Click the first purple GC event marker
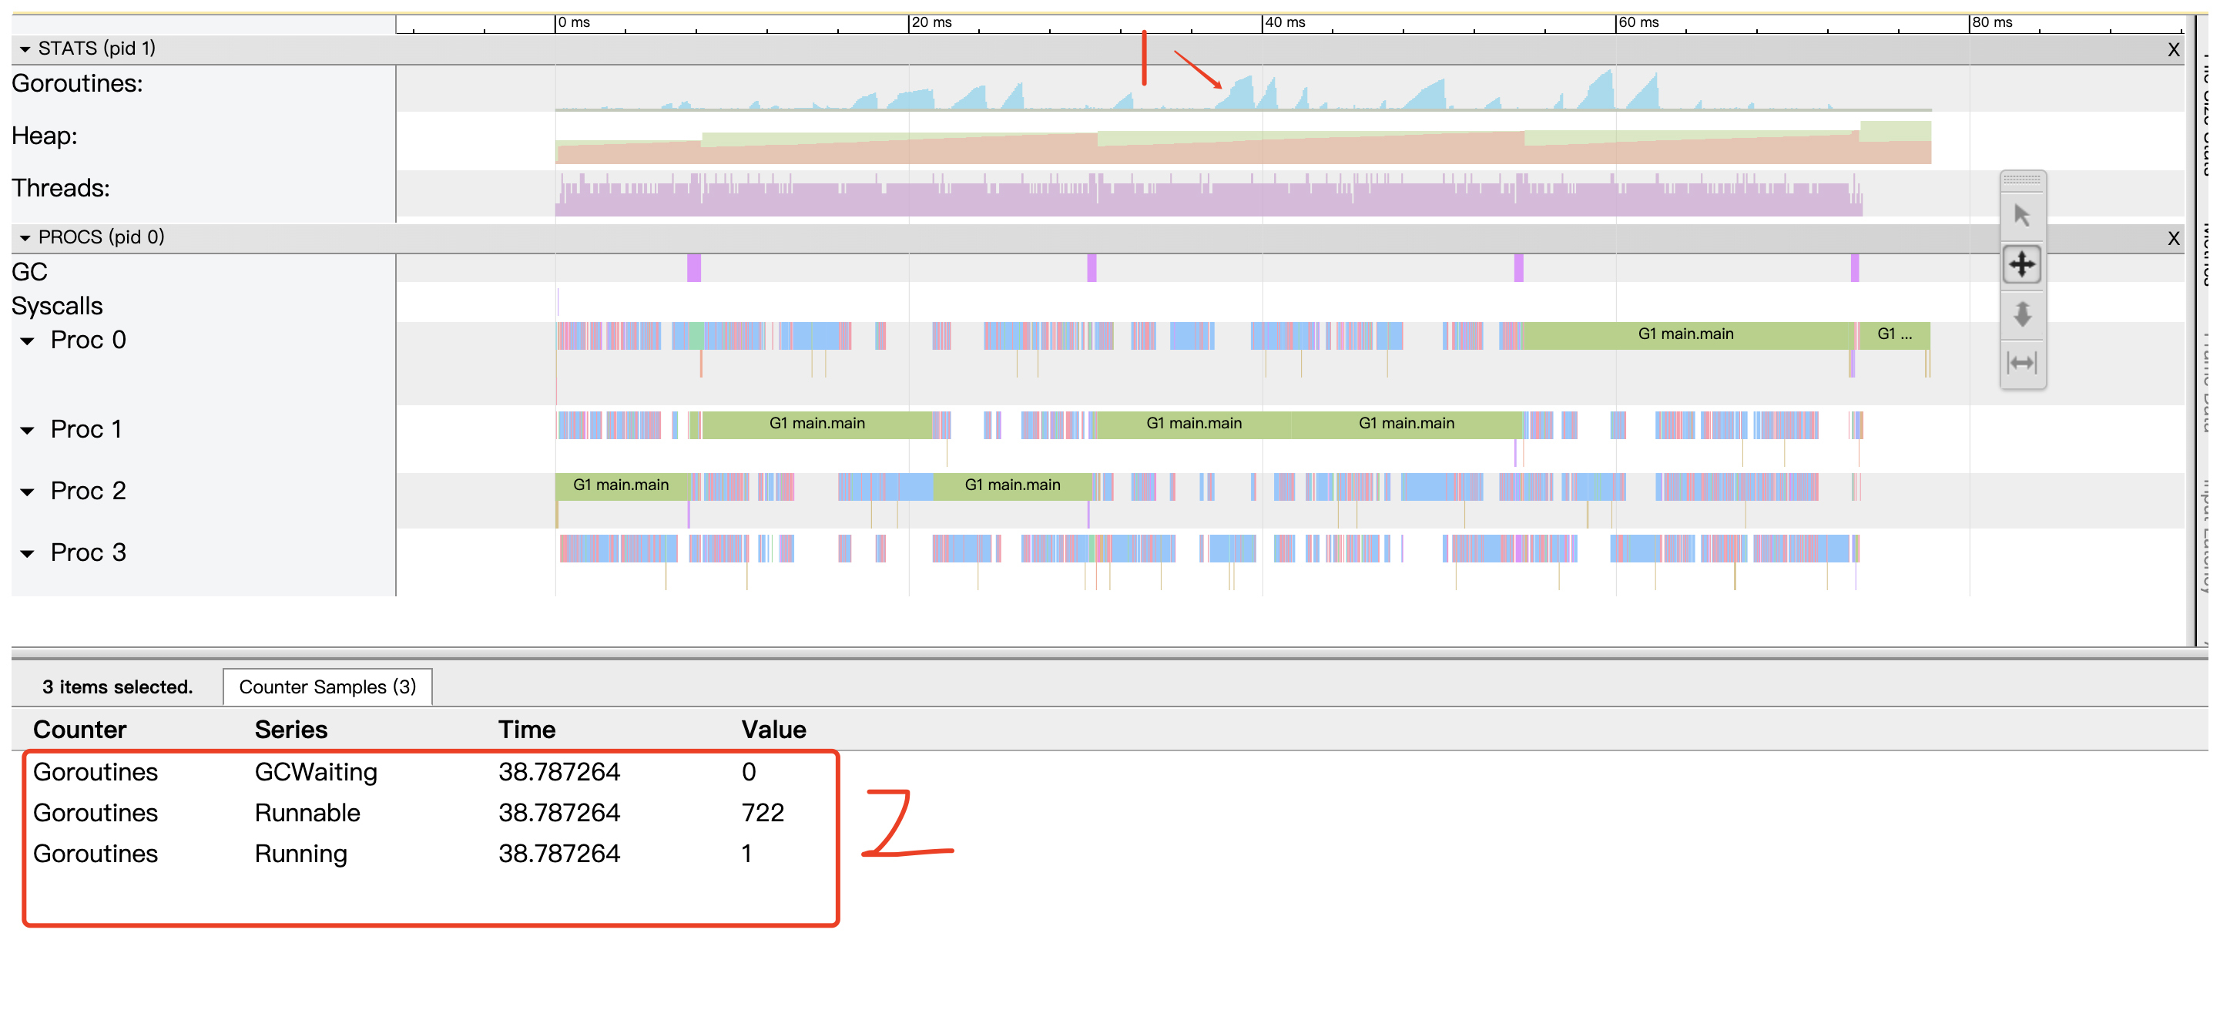Image resolution: width=2220 pixels, height=1017 pixels. (x=694, y=268)
